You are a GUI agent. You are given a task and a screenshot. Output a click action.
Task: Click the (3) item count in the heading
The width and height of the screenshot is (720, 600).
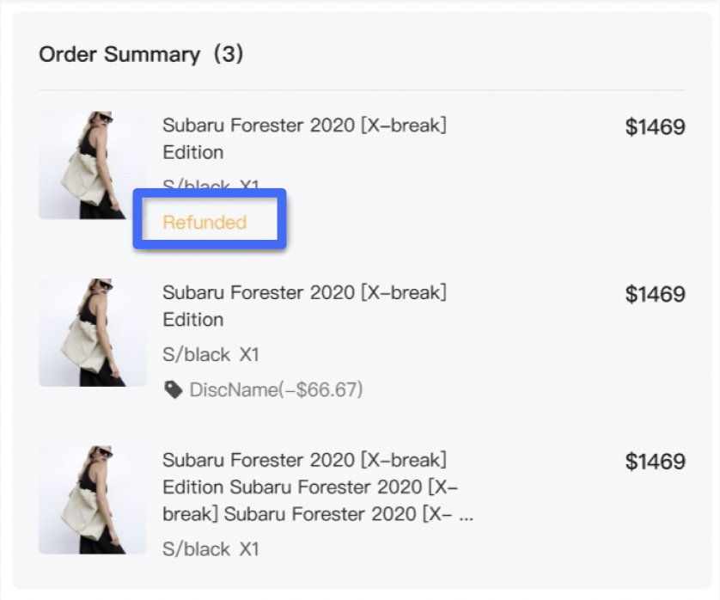point(228,54)
